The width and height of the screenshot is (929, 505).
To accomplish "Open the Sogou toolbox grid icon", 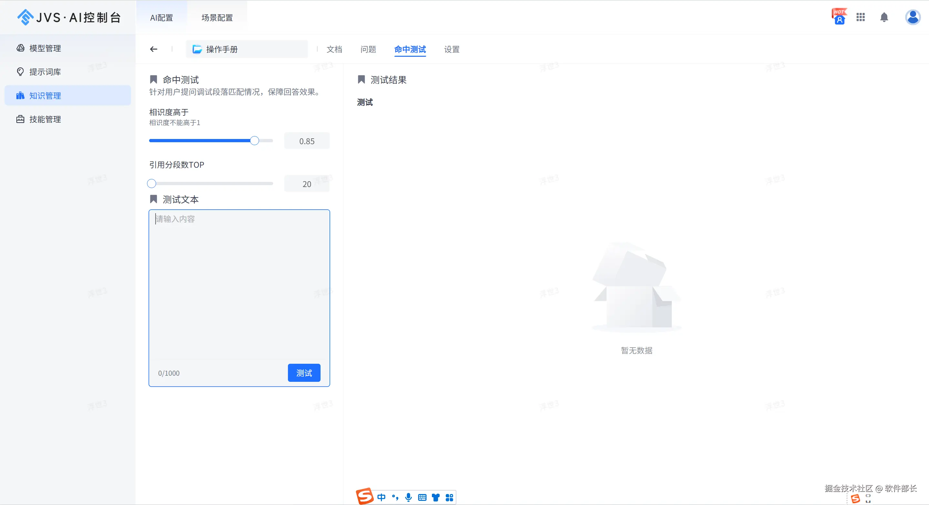I will pyautogui.click(x=449, y=498).
